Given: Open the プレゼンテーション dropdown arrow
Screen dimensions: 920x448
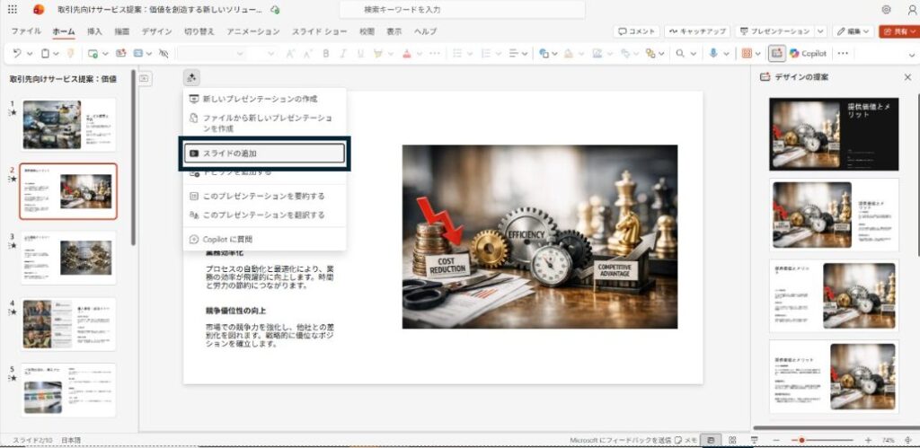Looking at the screenshot, I should click(x=820, y=31).
